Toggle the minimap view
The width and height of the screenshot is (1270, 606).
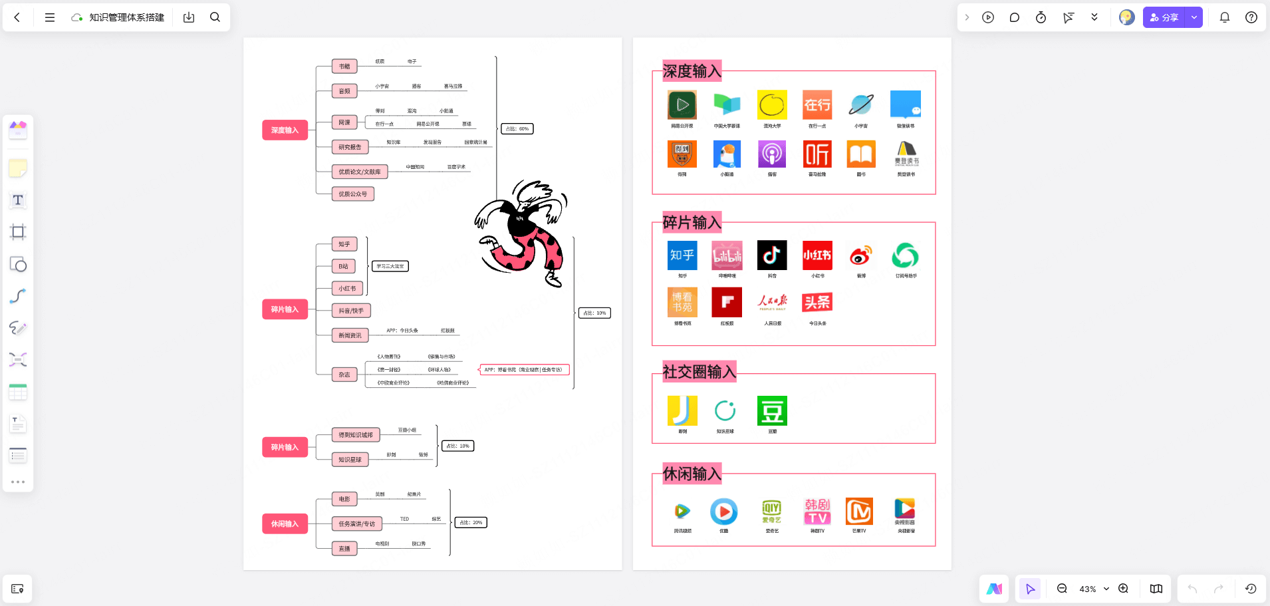(1156, 589)
